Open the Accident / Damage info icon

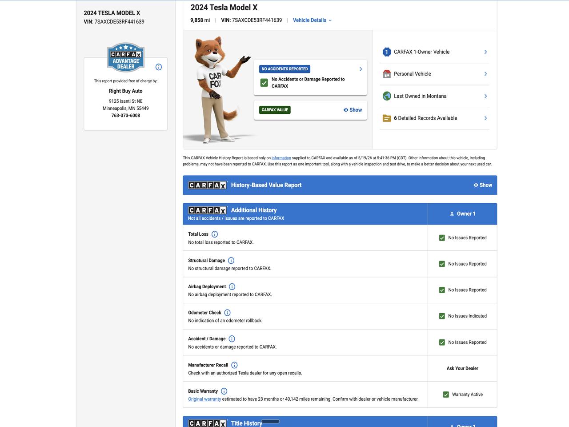(232, 339)
